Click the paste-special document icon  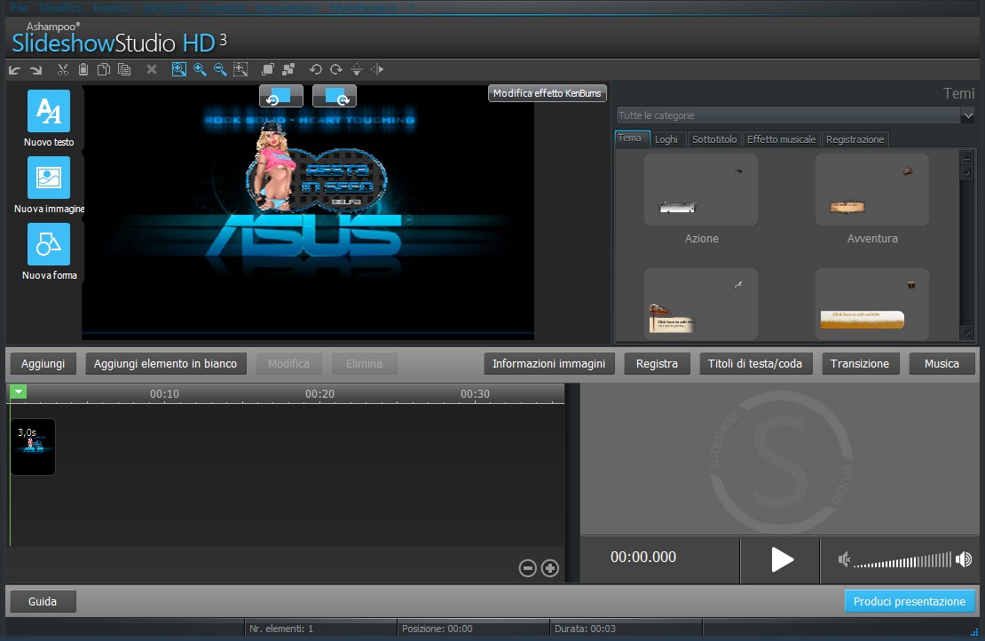[124, 70]
